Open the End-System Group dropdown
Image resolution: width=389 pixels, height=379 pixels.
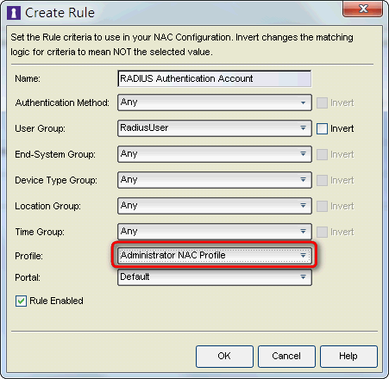point(215,154)
